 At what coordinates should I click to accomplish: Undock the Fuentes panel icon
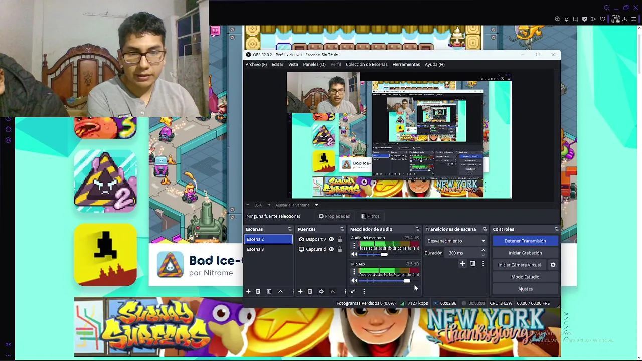click(x=342, y=229)
